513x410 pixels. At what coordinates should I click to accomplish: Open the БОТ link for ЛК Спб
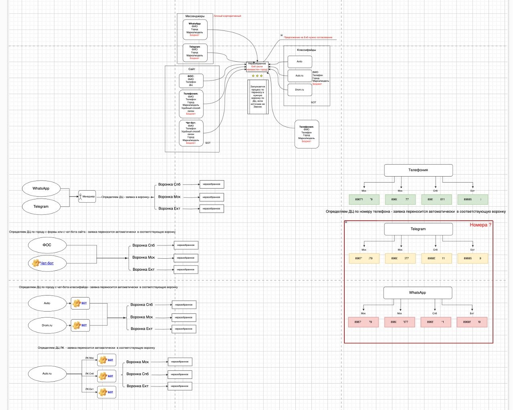click(111, 376)
